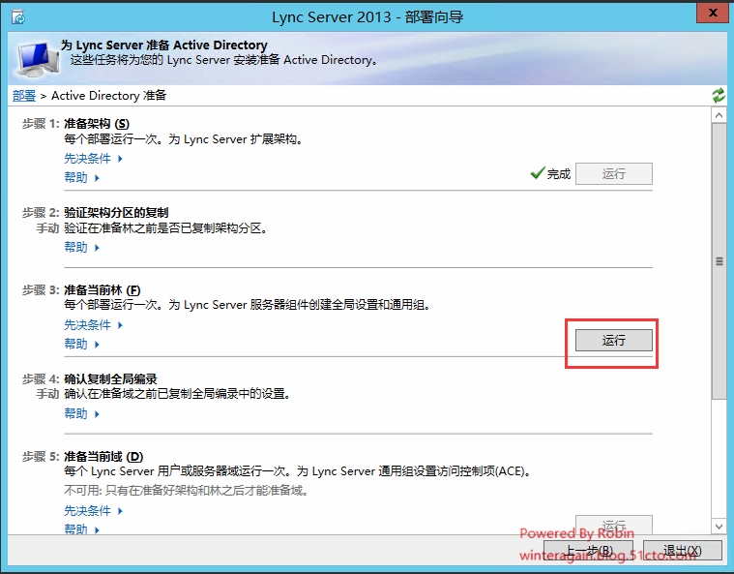Viewport: 734px width, 574px height.
Task: Click the disabled 运行 button for step 1
Action: tap(614, 174)
